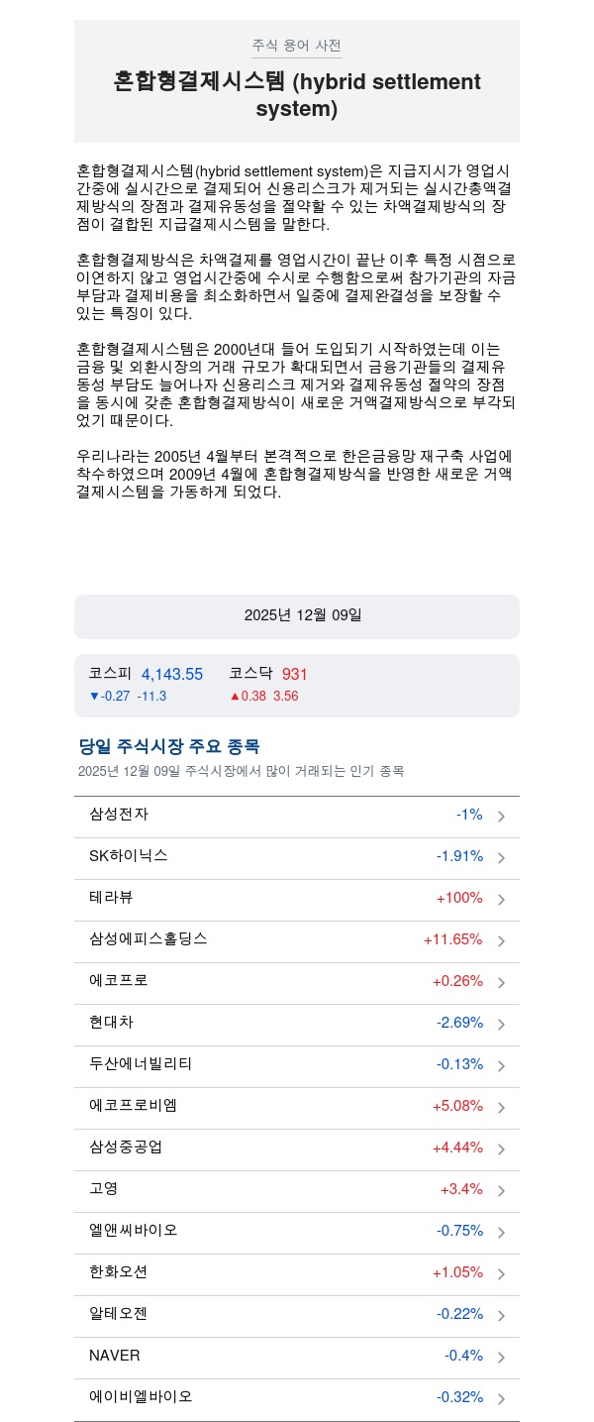The width and height of the screenshot is (594, 1422).
Task: Open the 주식 용어 사전 link
Action: coord(297,46)
